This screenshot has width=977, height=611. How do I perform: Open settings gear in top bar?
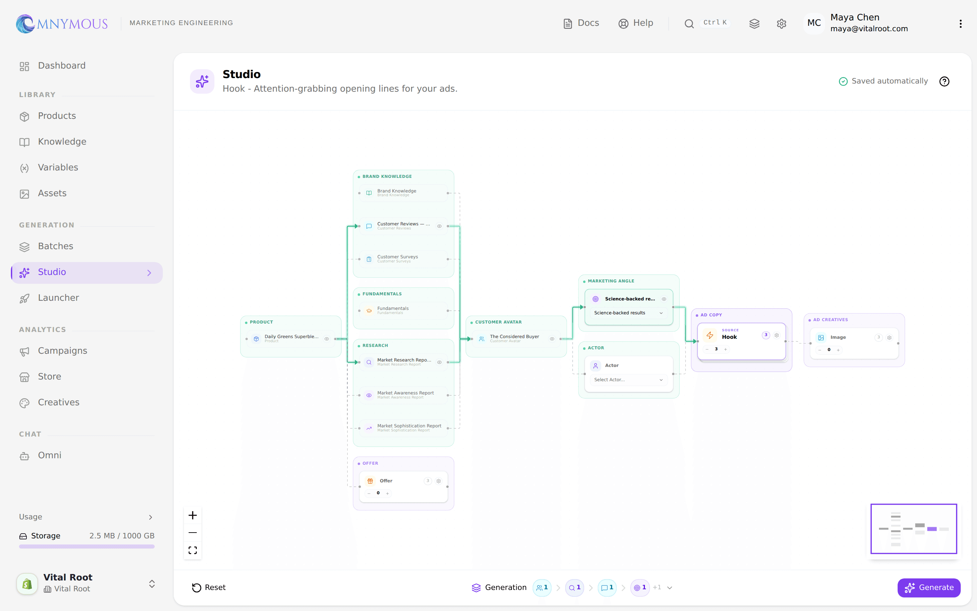tap(781, 23)
